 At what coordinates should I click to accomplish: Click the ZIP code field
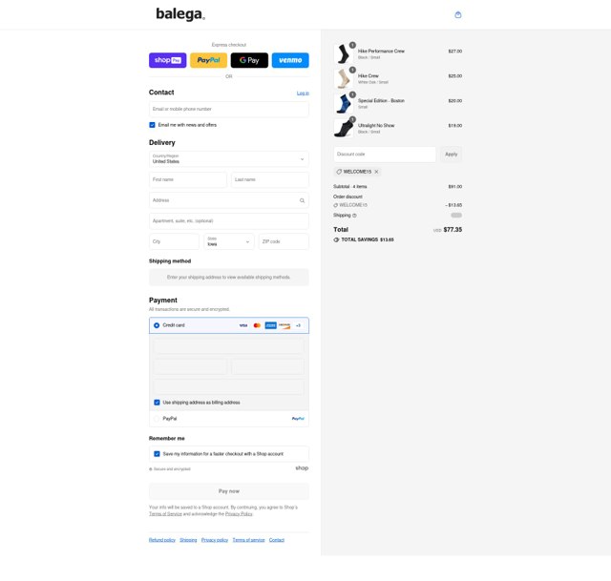click(x=284, y=241)
